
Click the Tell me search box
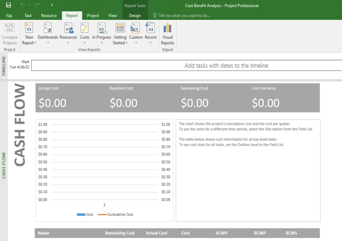tap(184, 15)
